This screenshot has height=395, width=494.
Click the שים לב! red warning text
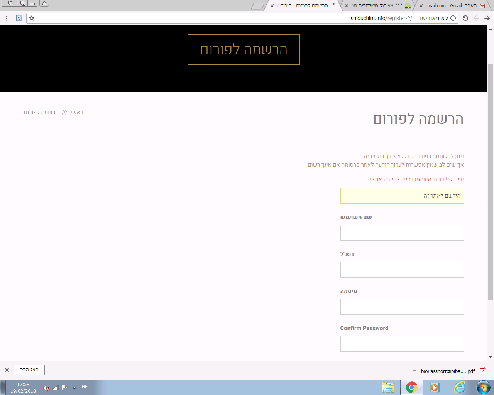[x=414, y=179]
